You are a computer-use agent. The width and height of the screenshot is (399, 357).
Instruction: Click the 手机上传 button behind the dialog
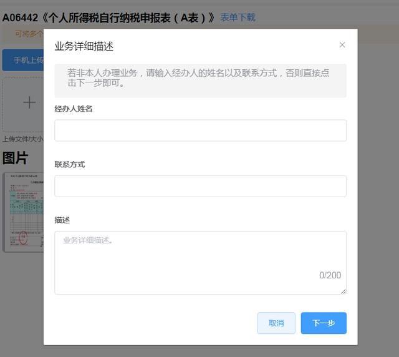pos(23,60)
